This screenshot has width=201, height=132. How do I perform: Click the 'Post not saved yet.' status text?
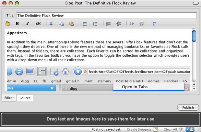click(106, 129)
